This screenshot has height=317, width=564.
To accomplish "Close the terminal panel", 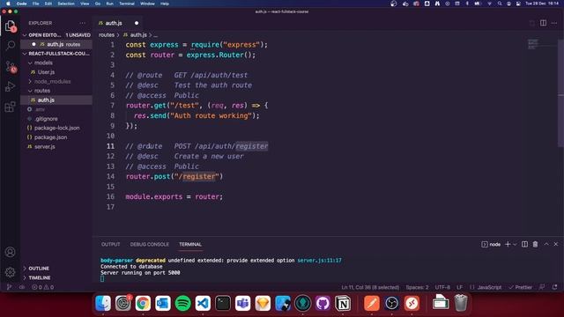I will 556,244.
